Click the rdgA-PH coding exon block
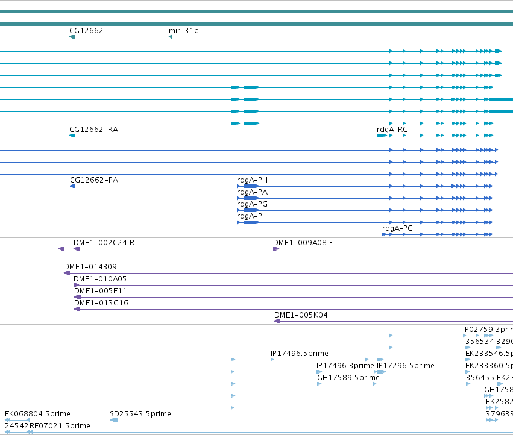This screenshot has width=513, height=435. [x=251, y=186]
